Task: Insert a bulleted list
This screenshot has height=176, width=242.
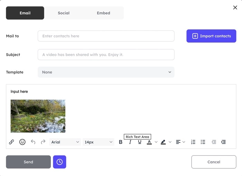Action: coord(203,142)
